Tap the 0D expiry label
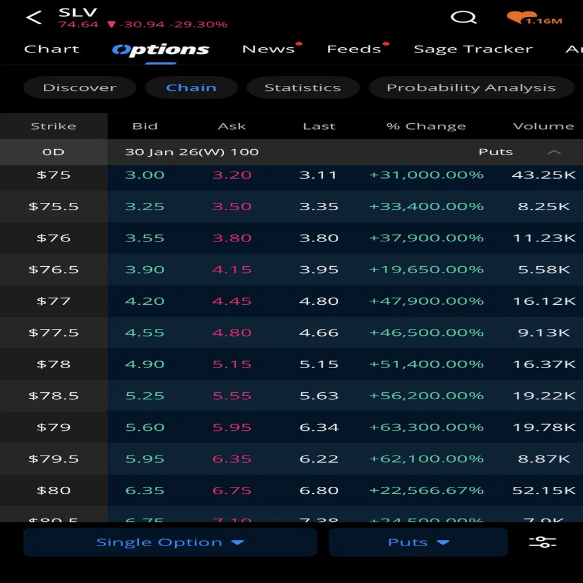583x583 pixels. (54, 152)
